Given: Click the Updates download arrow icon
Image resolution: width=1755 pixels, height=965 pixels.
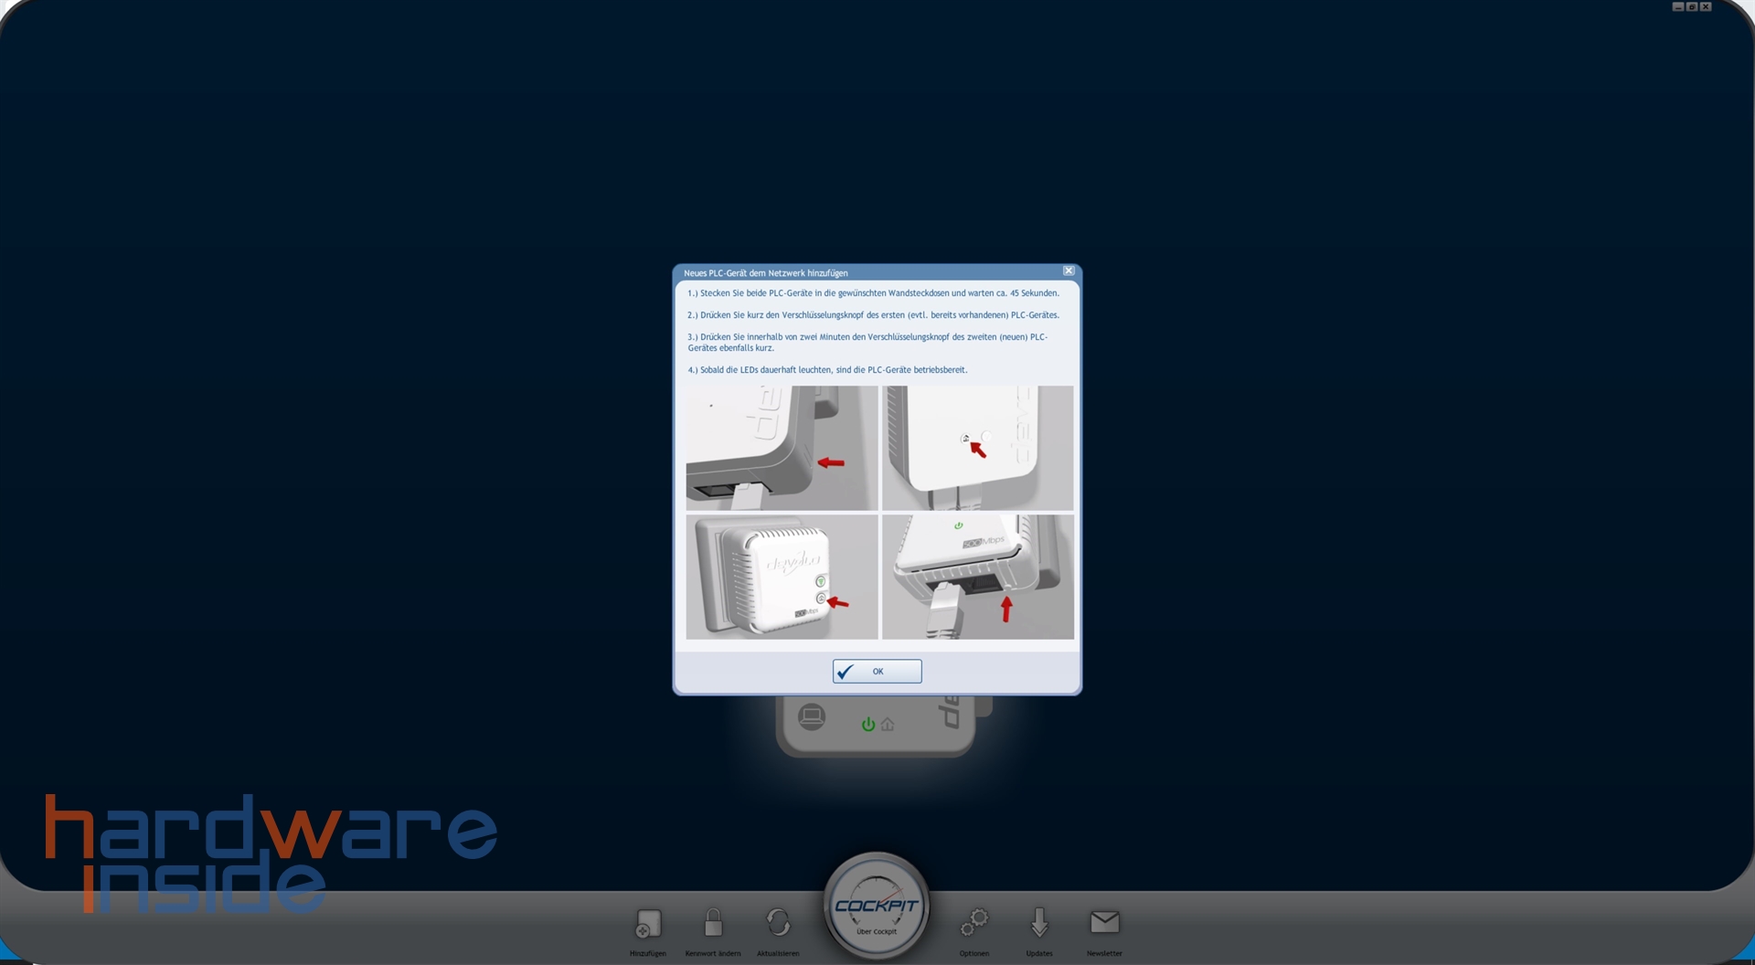Looking at the screenshot, I should 1039,923.
